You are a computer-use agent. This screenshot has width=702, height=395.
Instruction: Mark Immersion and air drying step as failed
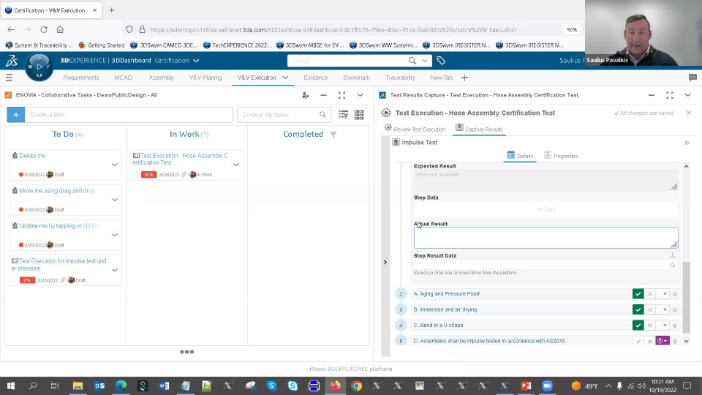tap(650, 309)
